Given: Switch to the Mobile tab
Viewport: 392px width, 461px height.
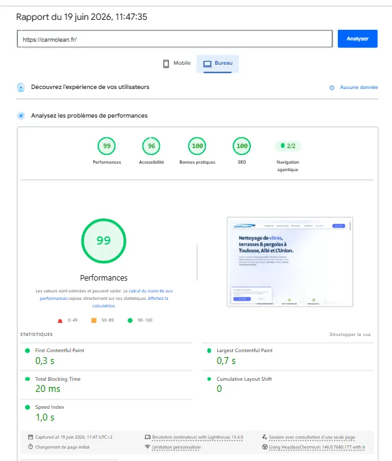Looking at the screenshot, I should click(177, 63).
